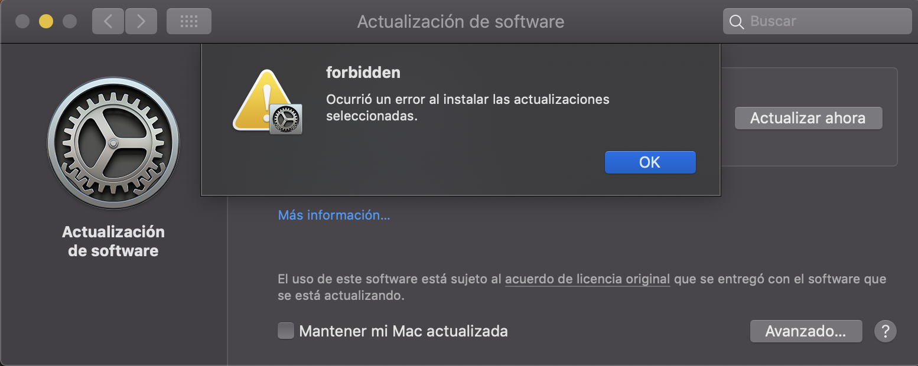Click the large Software Update gear icon
Image resolution: width=918 pixels, height=366 pixels.
coord(113,143)
